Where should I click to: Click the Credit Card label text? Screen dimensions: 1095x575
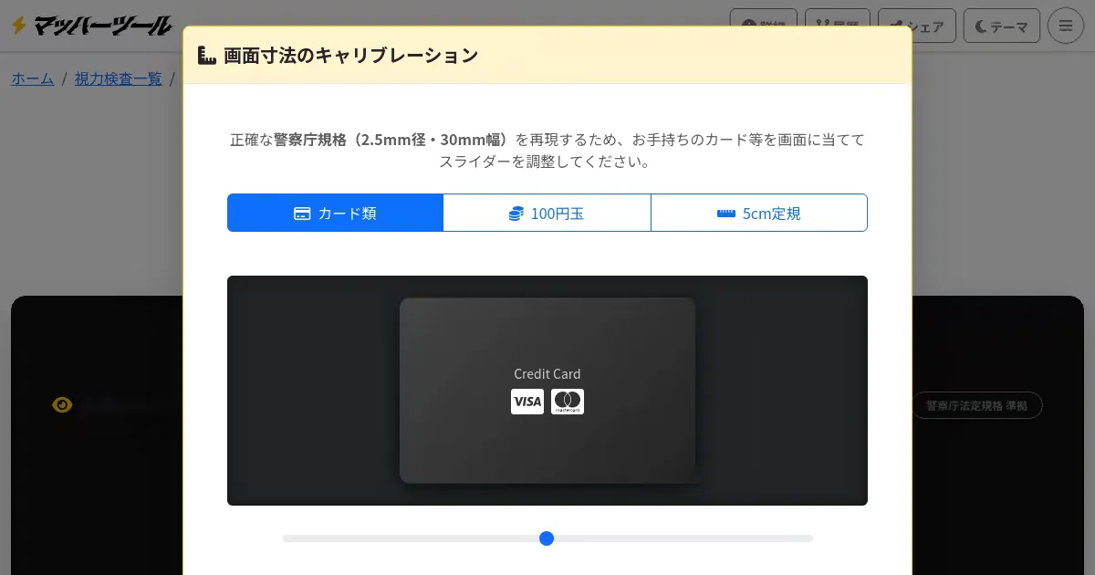coord(547,373)
